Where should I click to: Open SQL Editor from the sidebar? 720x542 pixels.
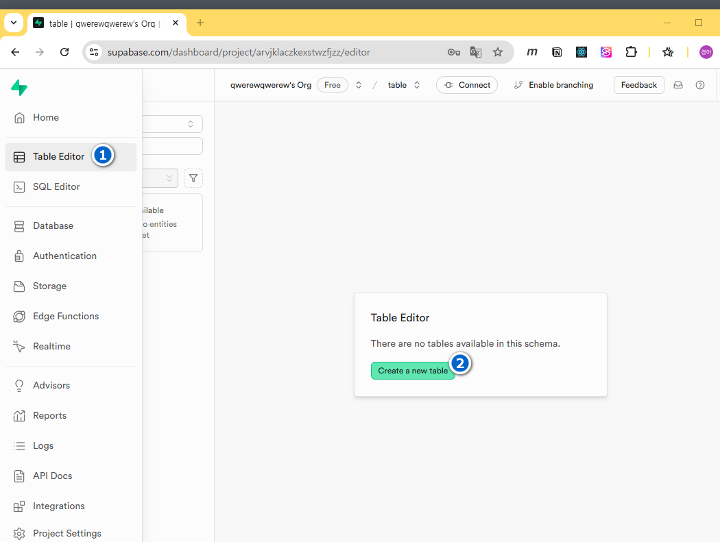pyautogui.click(x=56, y=186)
